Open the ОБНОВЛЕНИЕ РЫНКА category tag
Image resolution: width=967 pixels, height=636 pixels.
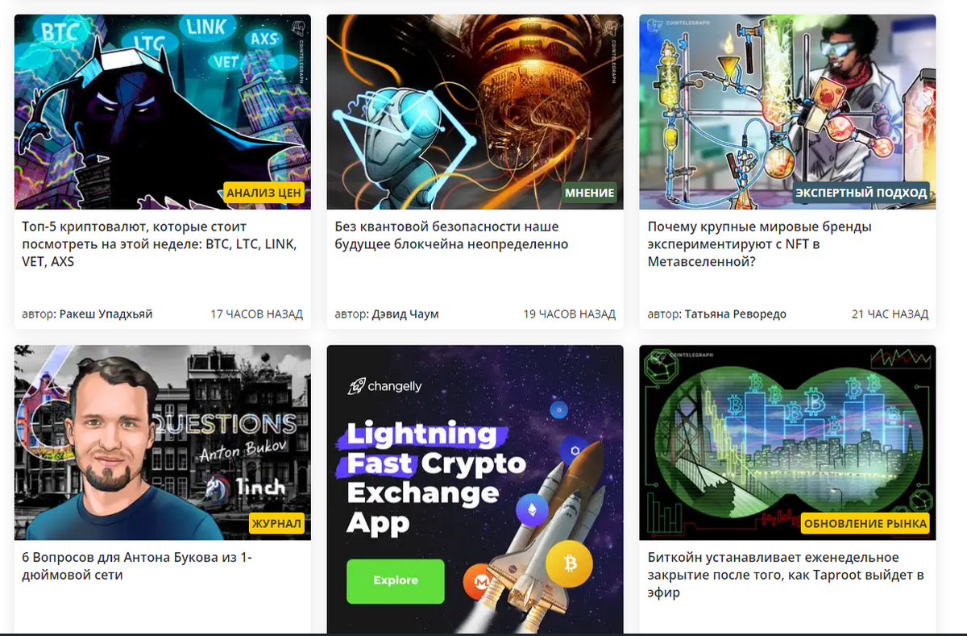click(x=865, y=524)
